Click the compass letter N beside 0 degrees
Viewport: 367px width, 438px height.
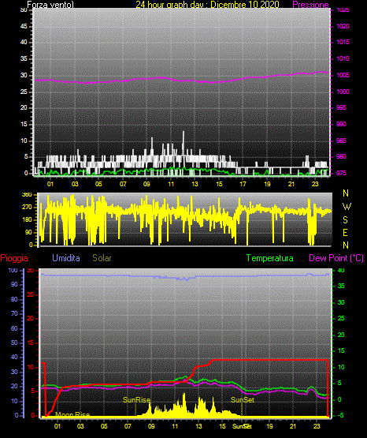346,245
